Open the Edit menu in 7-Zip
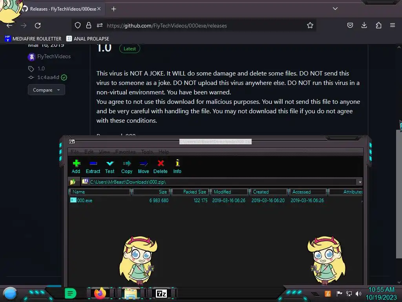402x302 pixels. (x=89, y=152)
